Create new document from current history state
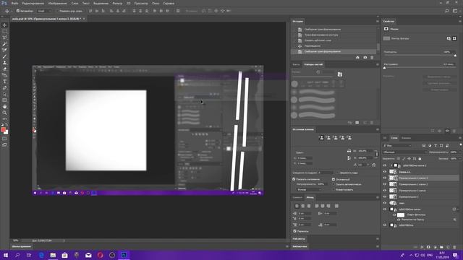The height and width of the screenshot is (260, 463). (x=357, y=58)
